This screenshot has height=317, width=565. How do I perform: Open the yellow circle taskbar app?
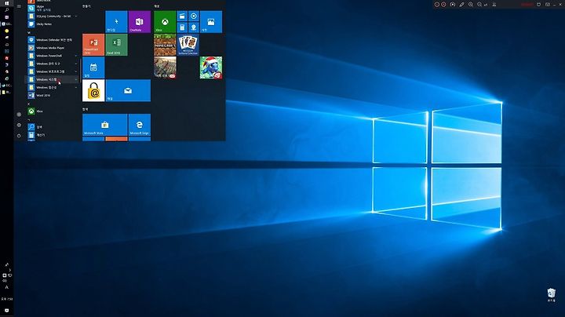coord(6,31)
